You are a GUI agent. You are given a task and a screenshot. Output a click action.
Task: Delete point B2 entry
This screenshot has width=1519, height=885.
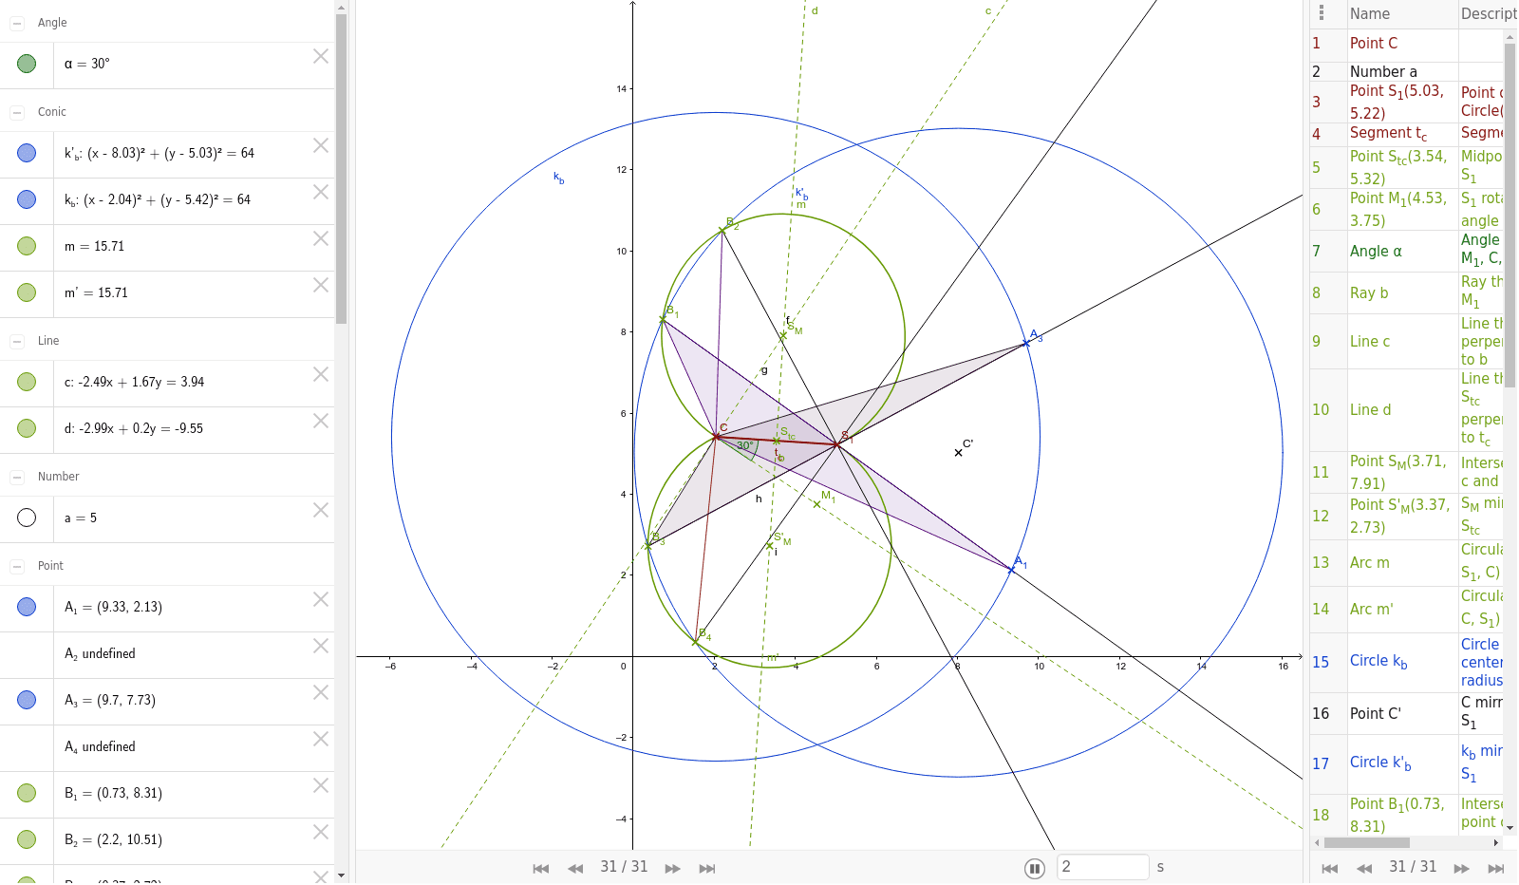click(x=321, y=832)
